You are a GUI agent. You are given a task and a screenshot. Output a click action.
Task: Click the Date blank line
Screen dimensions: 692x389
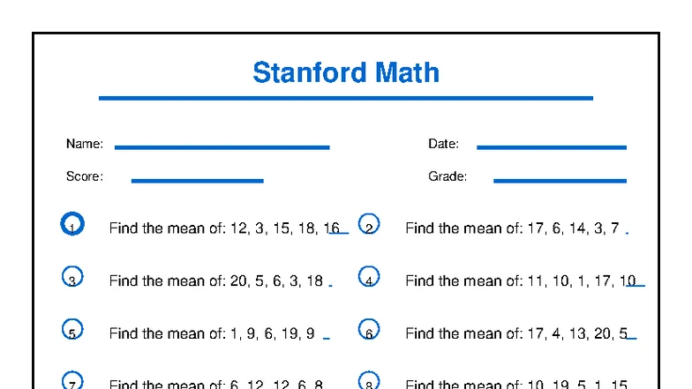click(551, 147)
